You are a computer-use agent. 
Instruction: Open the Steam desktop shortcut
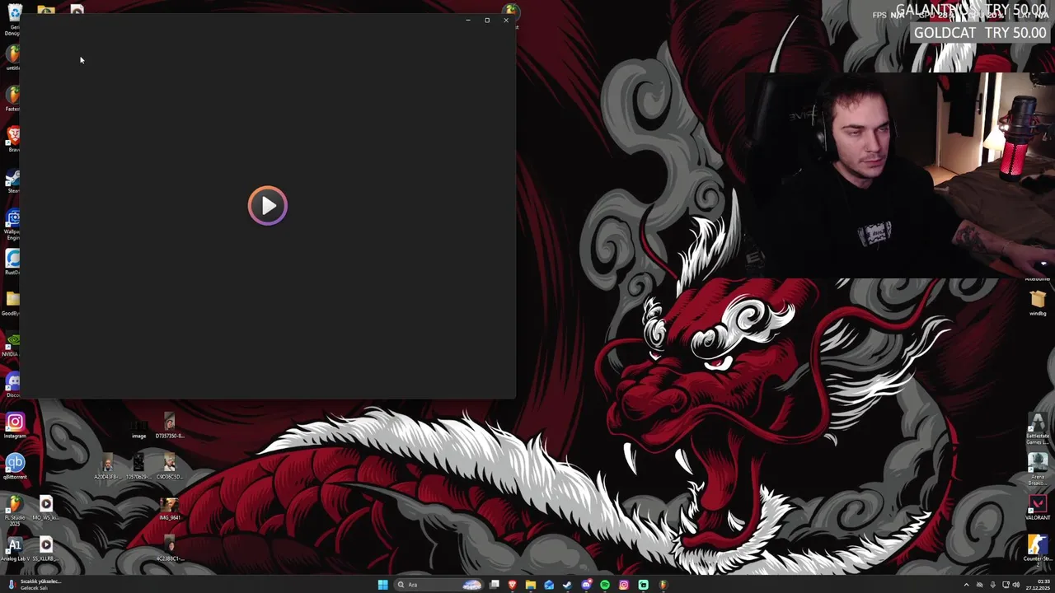pyautogui.click(x=13, y=181)
